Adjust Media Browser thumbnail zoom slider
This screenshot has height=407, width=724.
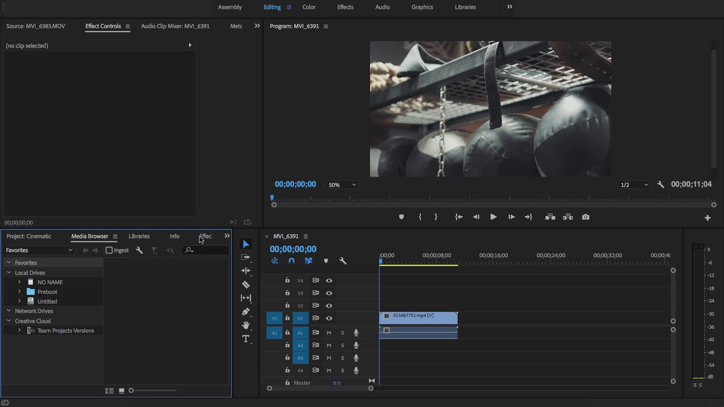[131, 391]
